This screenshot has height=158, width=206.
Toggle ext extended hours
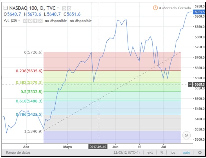(150, 153)
